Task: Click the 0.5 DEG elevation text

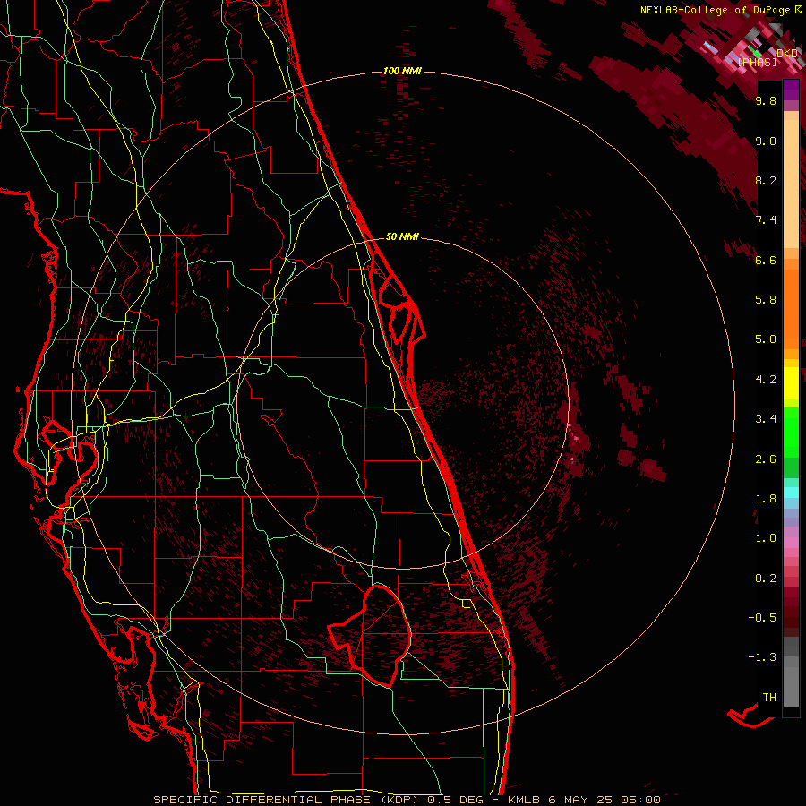Action: [456, 800]
